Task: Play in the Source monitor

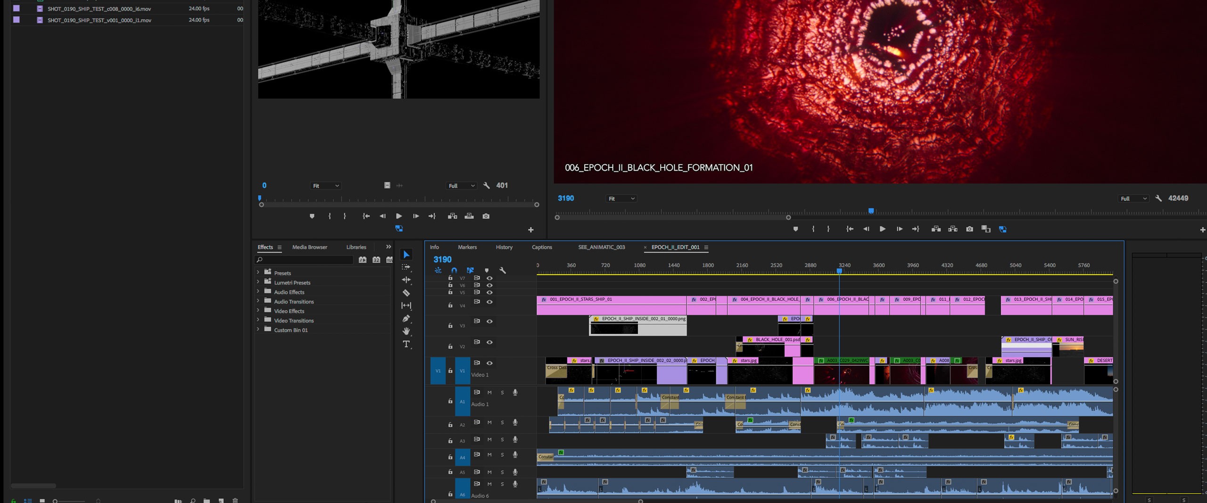Action: click(x=399, y=216)
